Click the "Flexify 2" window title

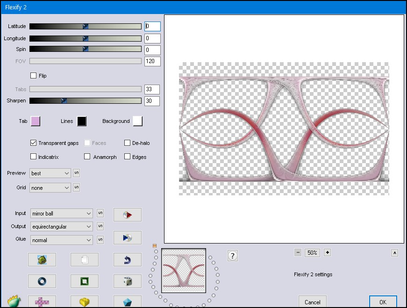(16, 7)
